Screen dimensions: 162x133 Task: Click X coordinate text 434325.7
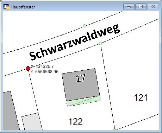(42, 66)
